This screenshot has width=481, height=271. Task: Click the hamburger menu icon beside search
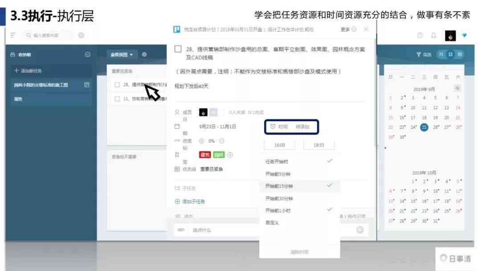click(x=13, y=35)
